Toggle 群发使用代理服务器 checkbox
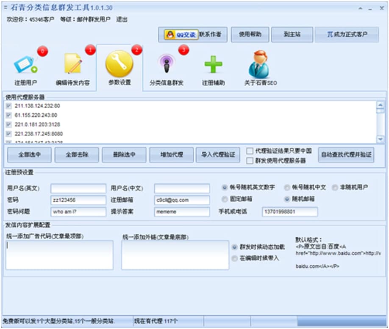Viewport: 389px width, 329px height. point(250,160)
